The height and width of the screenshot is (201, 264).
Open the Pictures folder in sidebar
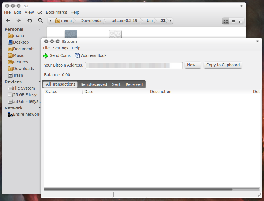tap(18, 62)
